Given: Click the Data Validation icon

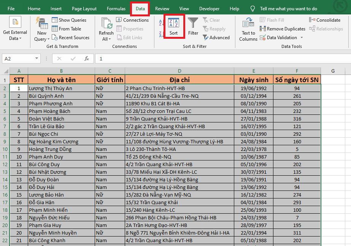Looking at the screenshot, I should tap(263, 38).
